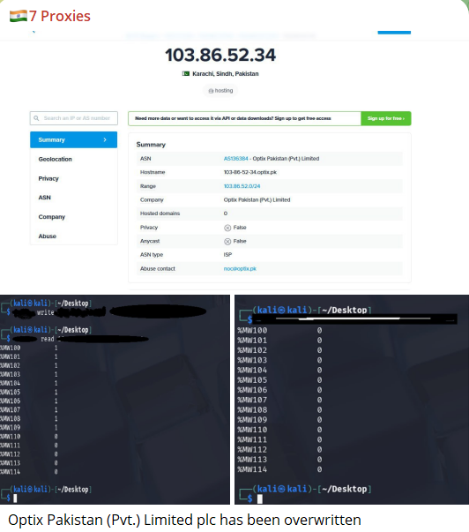Expand the Summary tab chevron arrow
Viewport: 469px width, 532px height.
pos(105,139)
